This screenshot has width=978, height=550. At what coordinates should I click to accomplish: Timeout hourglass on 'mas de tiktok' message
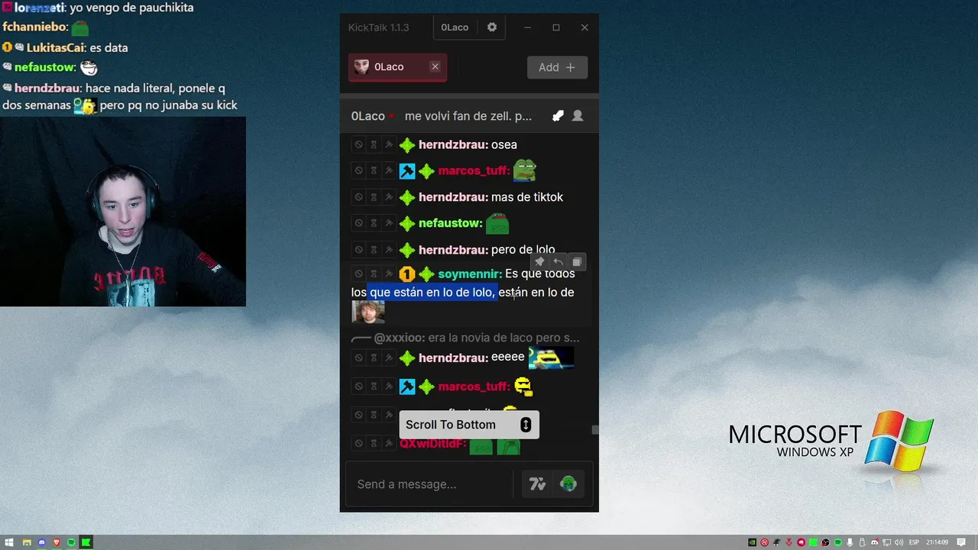click(374, 197)
